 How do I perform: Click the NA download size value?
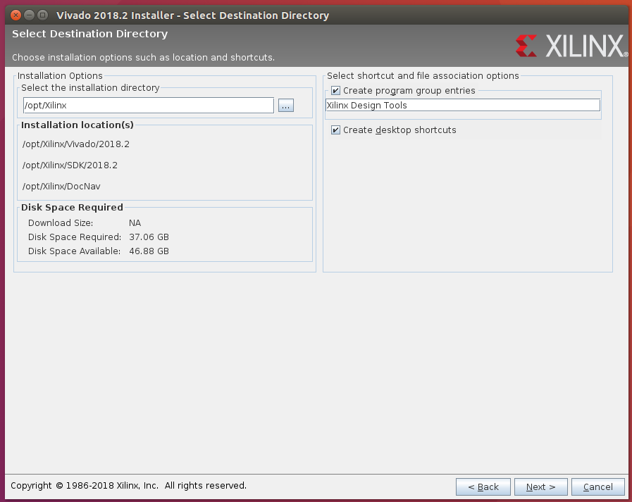point(135,222)
